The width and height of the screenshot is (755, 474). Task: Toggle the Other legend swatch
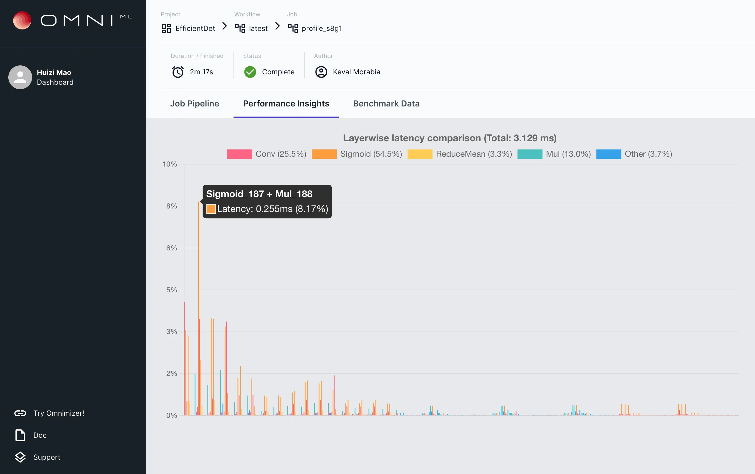pos(609,154)
